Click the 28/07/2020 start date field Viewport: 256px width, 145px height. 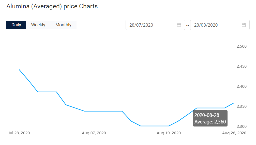155,25
